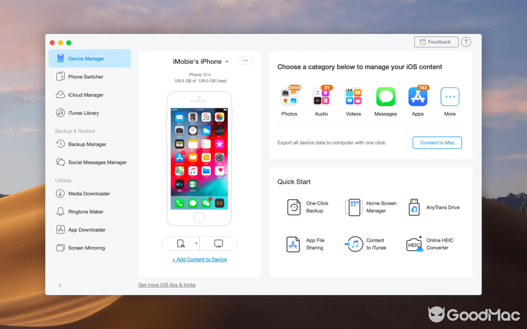This screenshot has height=329, width=527.
Task: Open the Videos category
Action: coord(353,96)
